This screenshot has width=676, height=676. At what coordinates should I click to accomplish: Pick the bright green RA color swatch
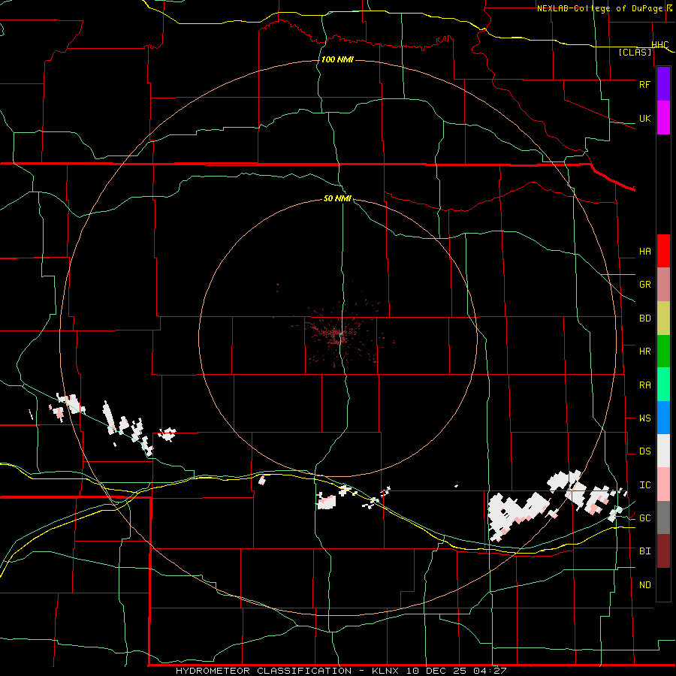(x=663, y=385)
